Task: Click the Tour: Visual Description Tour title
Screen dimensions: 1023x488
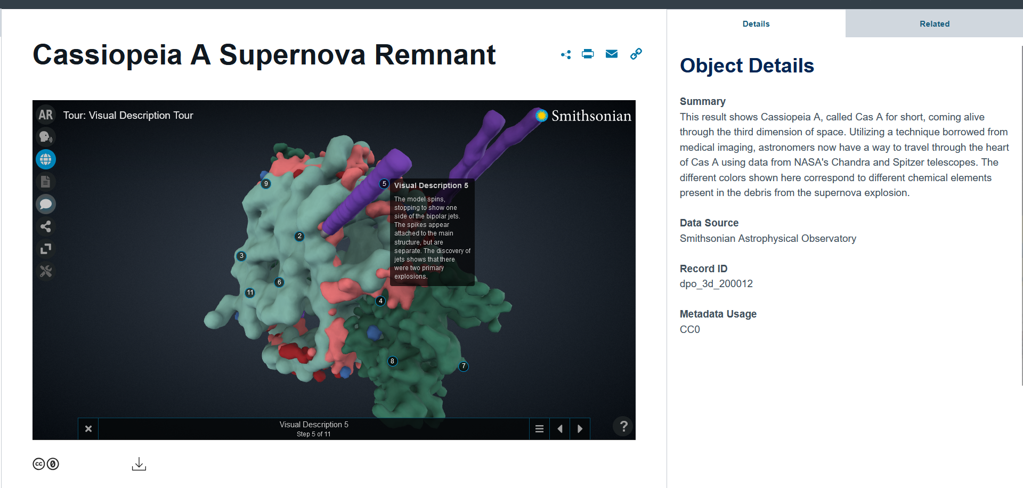Action: coord(128,116)
